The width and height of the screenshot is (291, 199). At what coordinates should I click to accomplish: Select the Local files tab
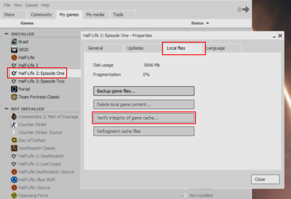[x=184, y=48]
